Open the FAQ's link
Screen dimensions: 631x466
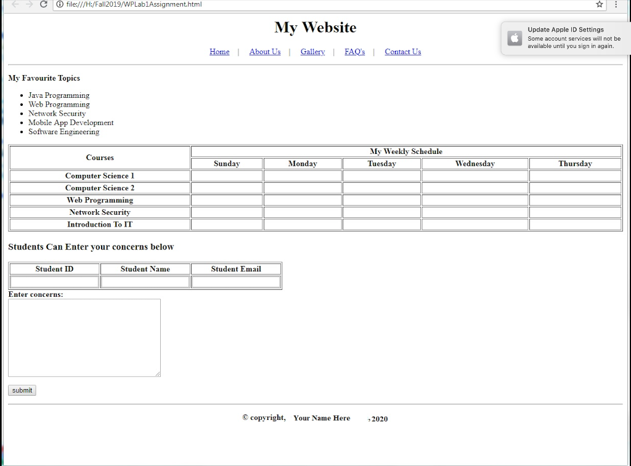(x=354, y=52)
